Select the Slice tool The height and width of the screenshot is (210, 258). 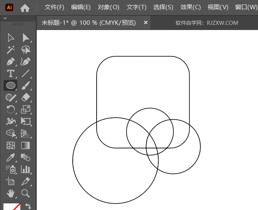pos(26,181)
